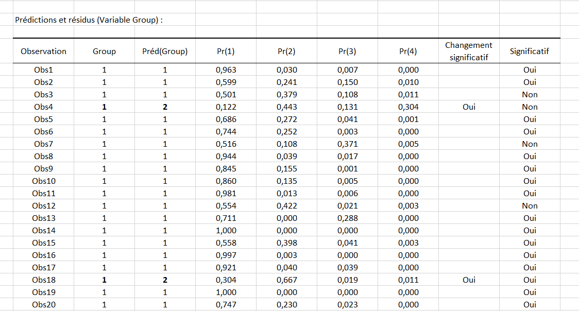Select Obs11's Pr(1) value 0,981

tap(226, 194)
